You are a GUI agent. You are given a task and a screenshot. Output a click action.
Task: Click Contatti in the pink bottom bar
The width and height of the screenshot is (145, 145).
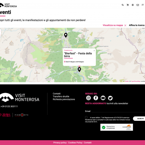click(88, 143)
